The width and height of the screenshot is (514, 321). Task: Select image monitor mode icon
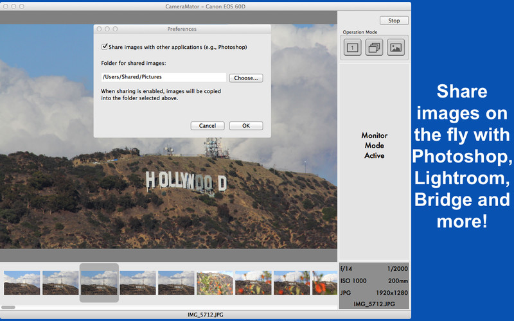tap(396, 48)
